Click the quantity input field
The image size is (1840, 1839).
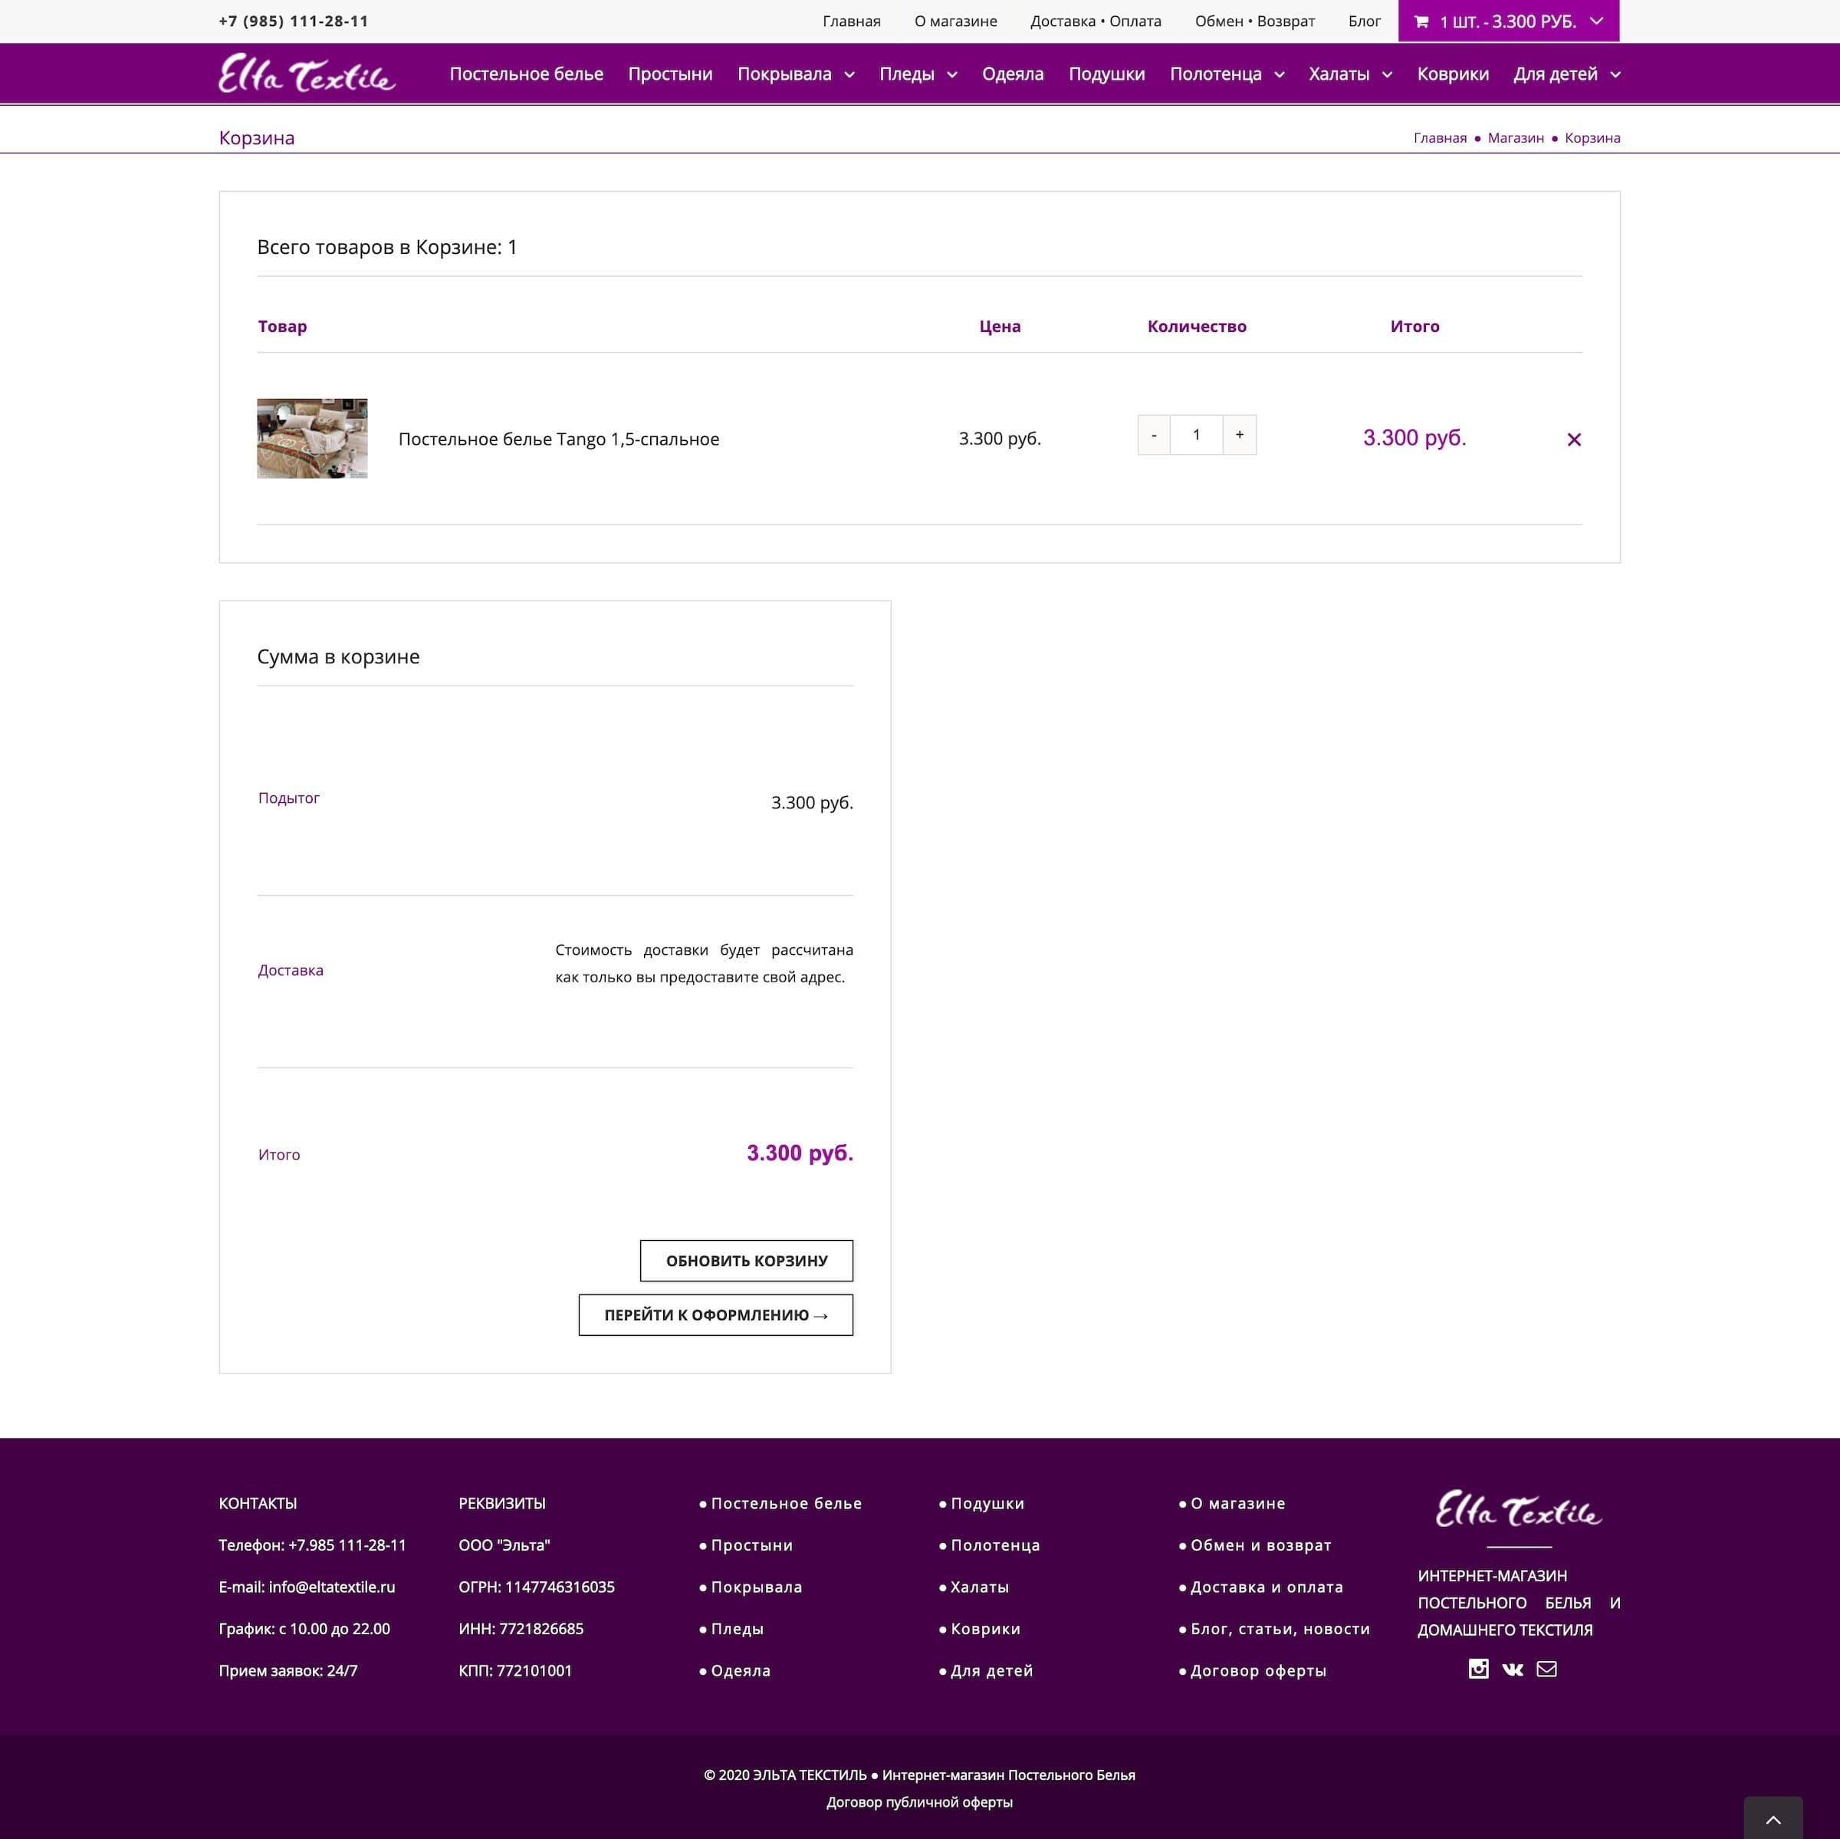[x=1196, y=435]
